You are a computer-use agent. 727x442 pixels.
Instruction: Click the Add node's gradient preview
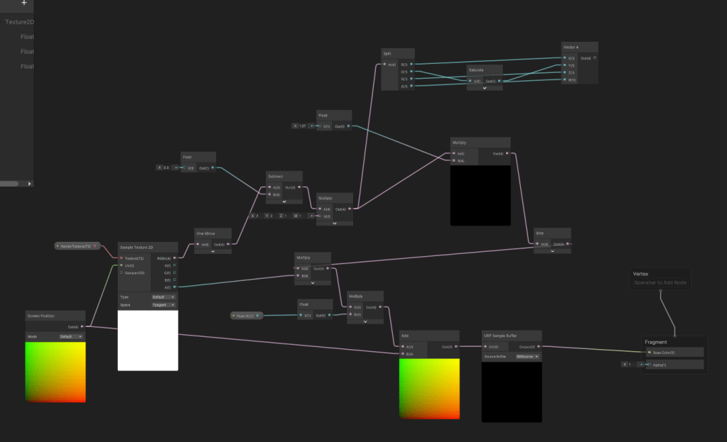click(x=429, y=389)
